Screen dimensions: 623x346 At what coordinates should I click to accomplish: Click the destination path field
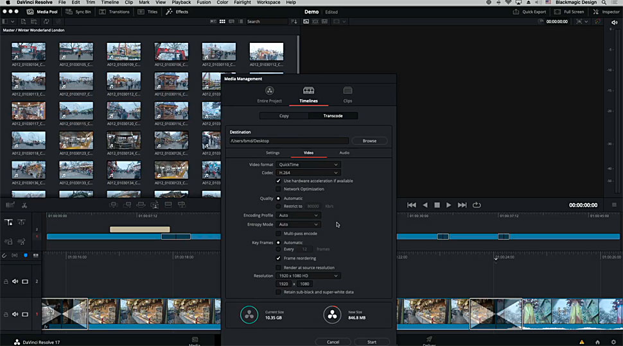289,141
